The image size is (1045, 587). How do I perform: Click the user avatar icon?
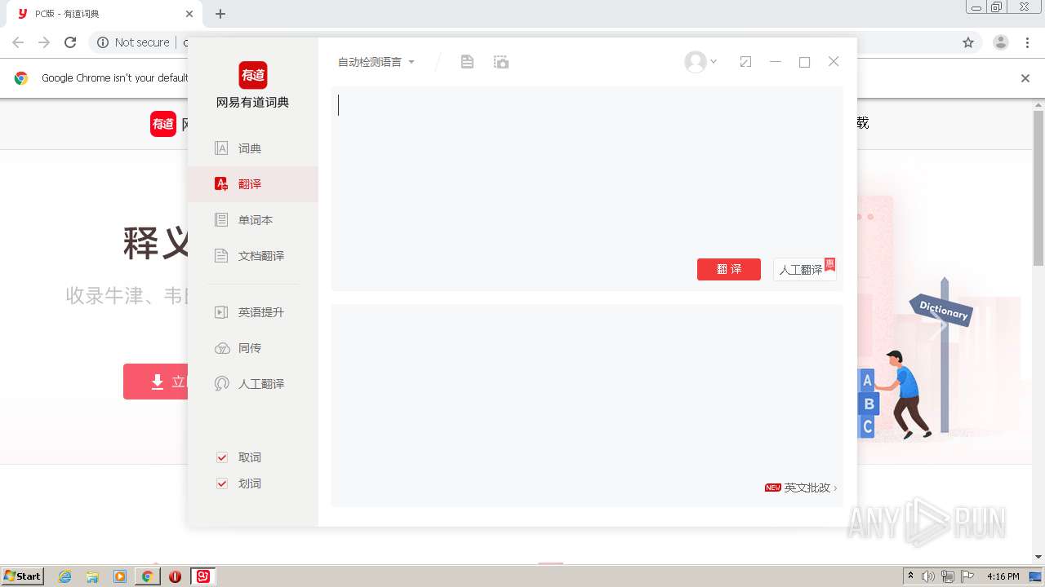click(695, 62)
